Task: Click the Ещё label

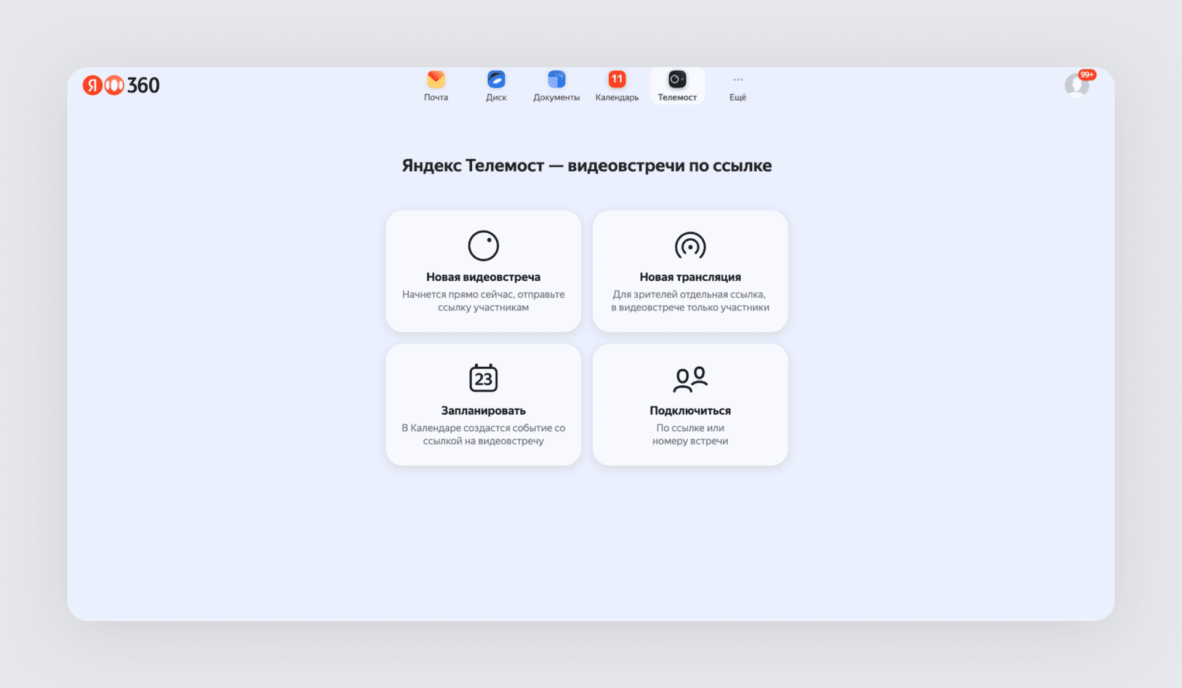Action: (x=738, y=97)
